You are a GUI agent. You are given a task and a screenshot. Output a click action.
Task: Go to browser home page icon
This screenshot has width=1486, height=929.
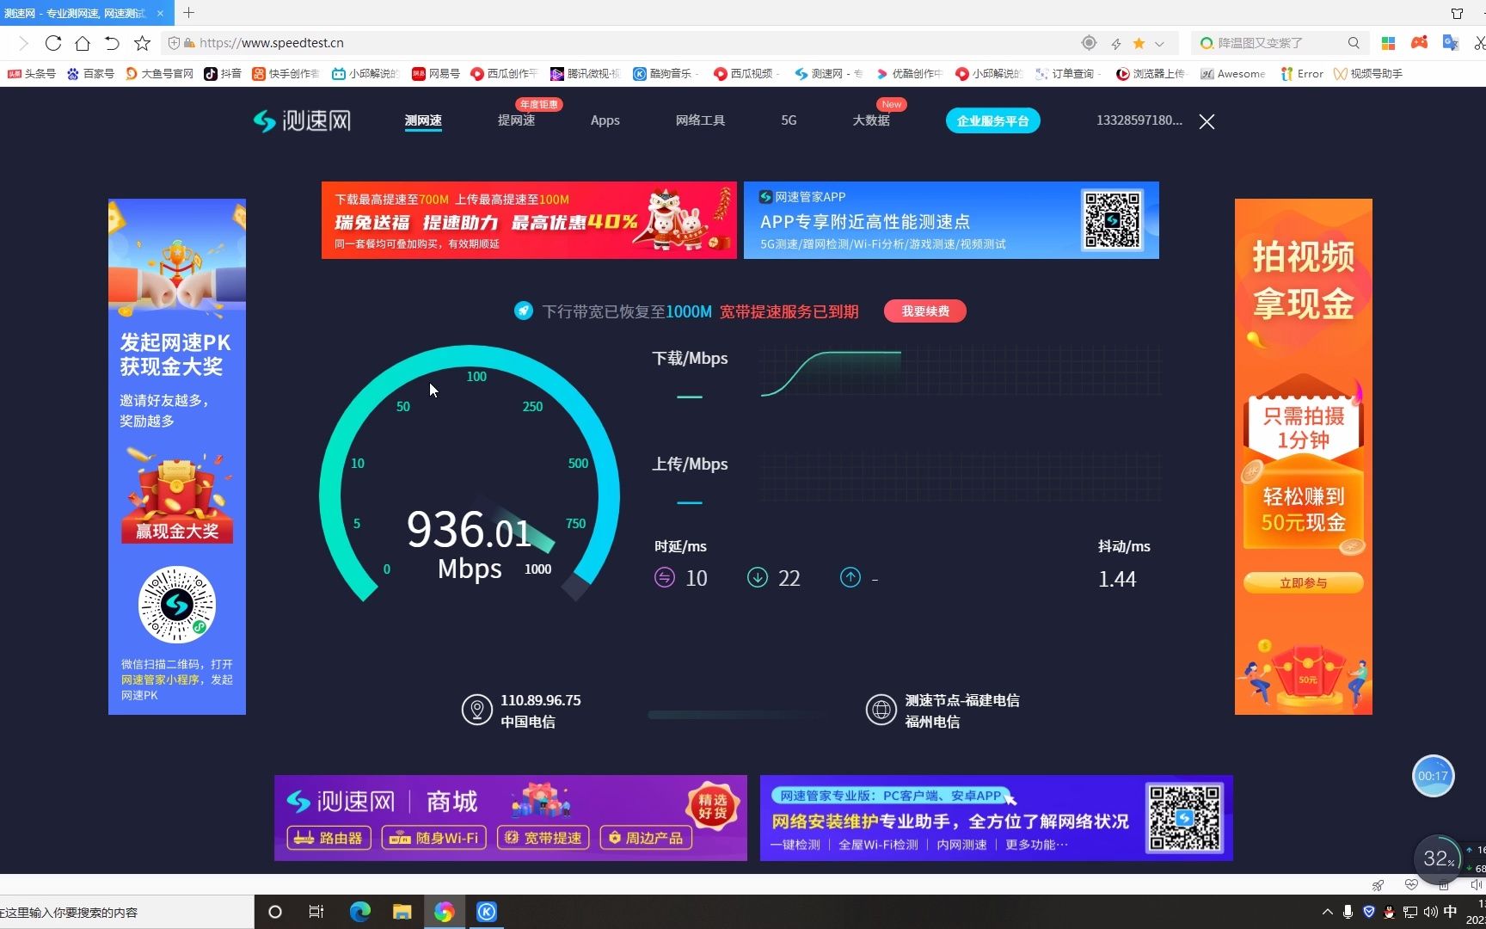[x=83, y=43]
